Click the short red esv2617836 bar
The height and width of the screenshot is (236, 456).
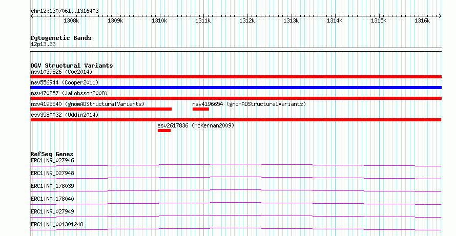(164, 131)
